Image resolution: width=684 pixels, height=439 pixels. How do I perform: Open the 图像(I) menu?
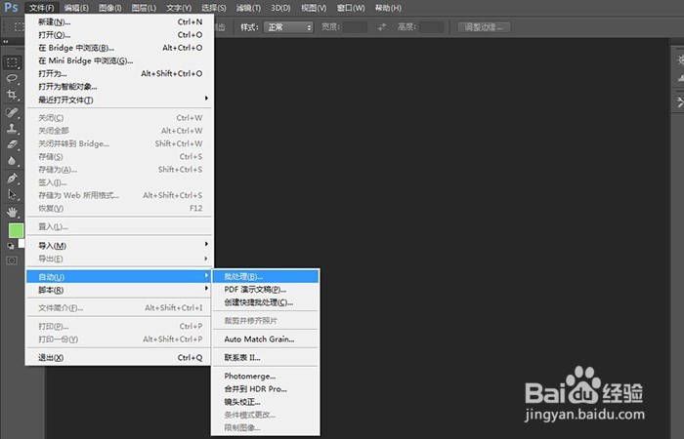point(110,8)
